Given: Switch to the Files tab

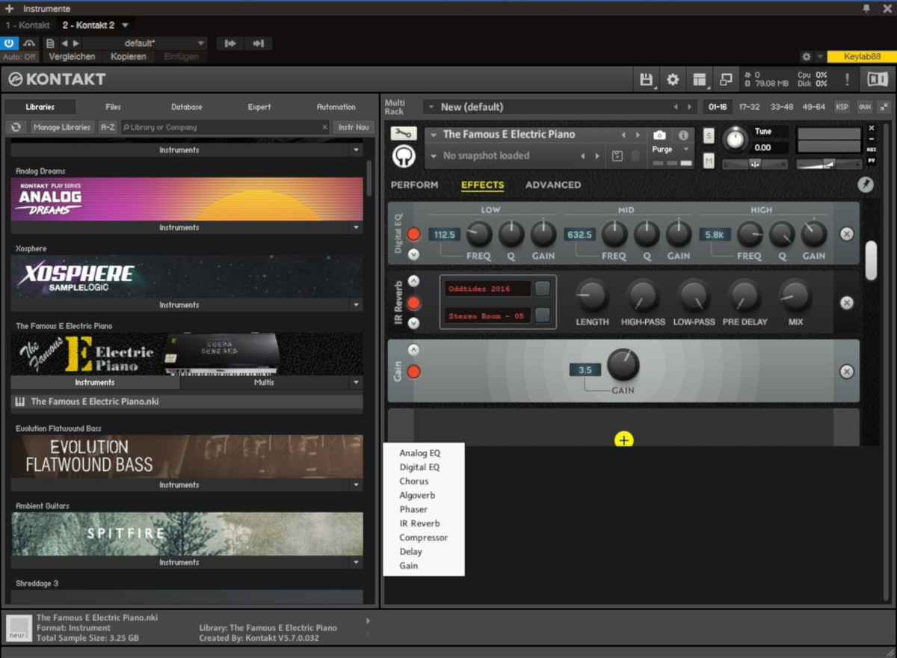Looking at the screenshot, I should (x=113, y=107).
